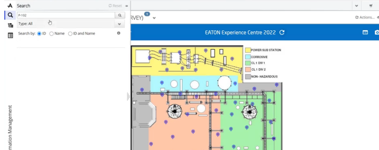Click the 'Search by:' label

coord(27,34)
